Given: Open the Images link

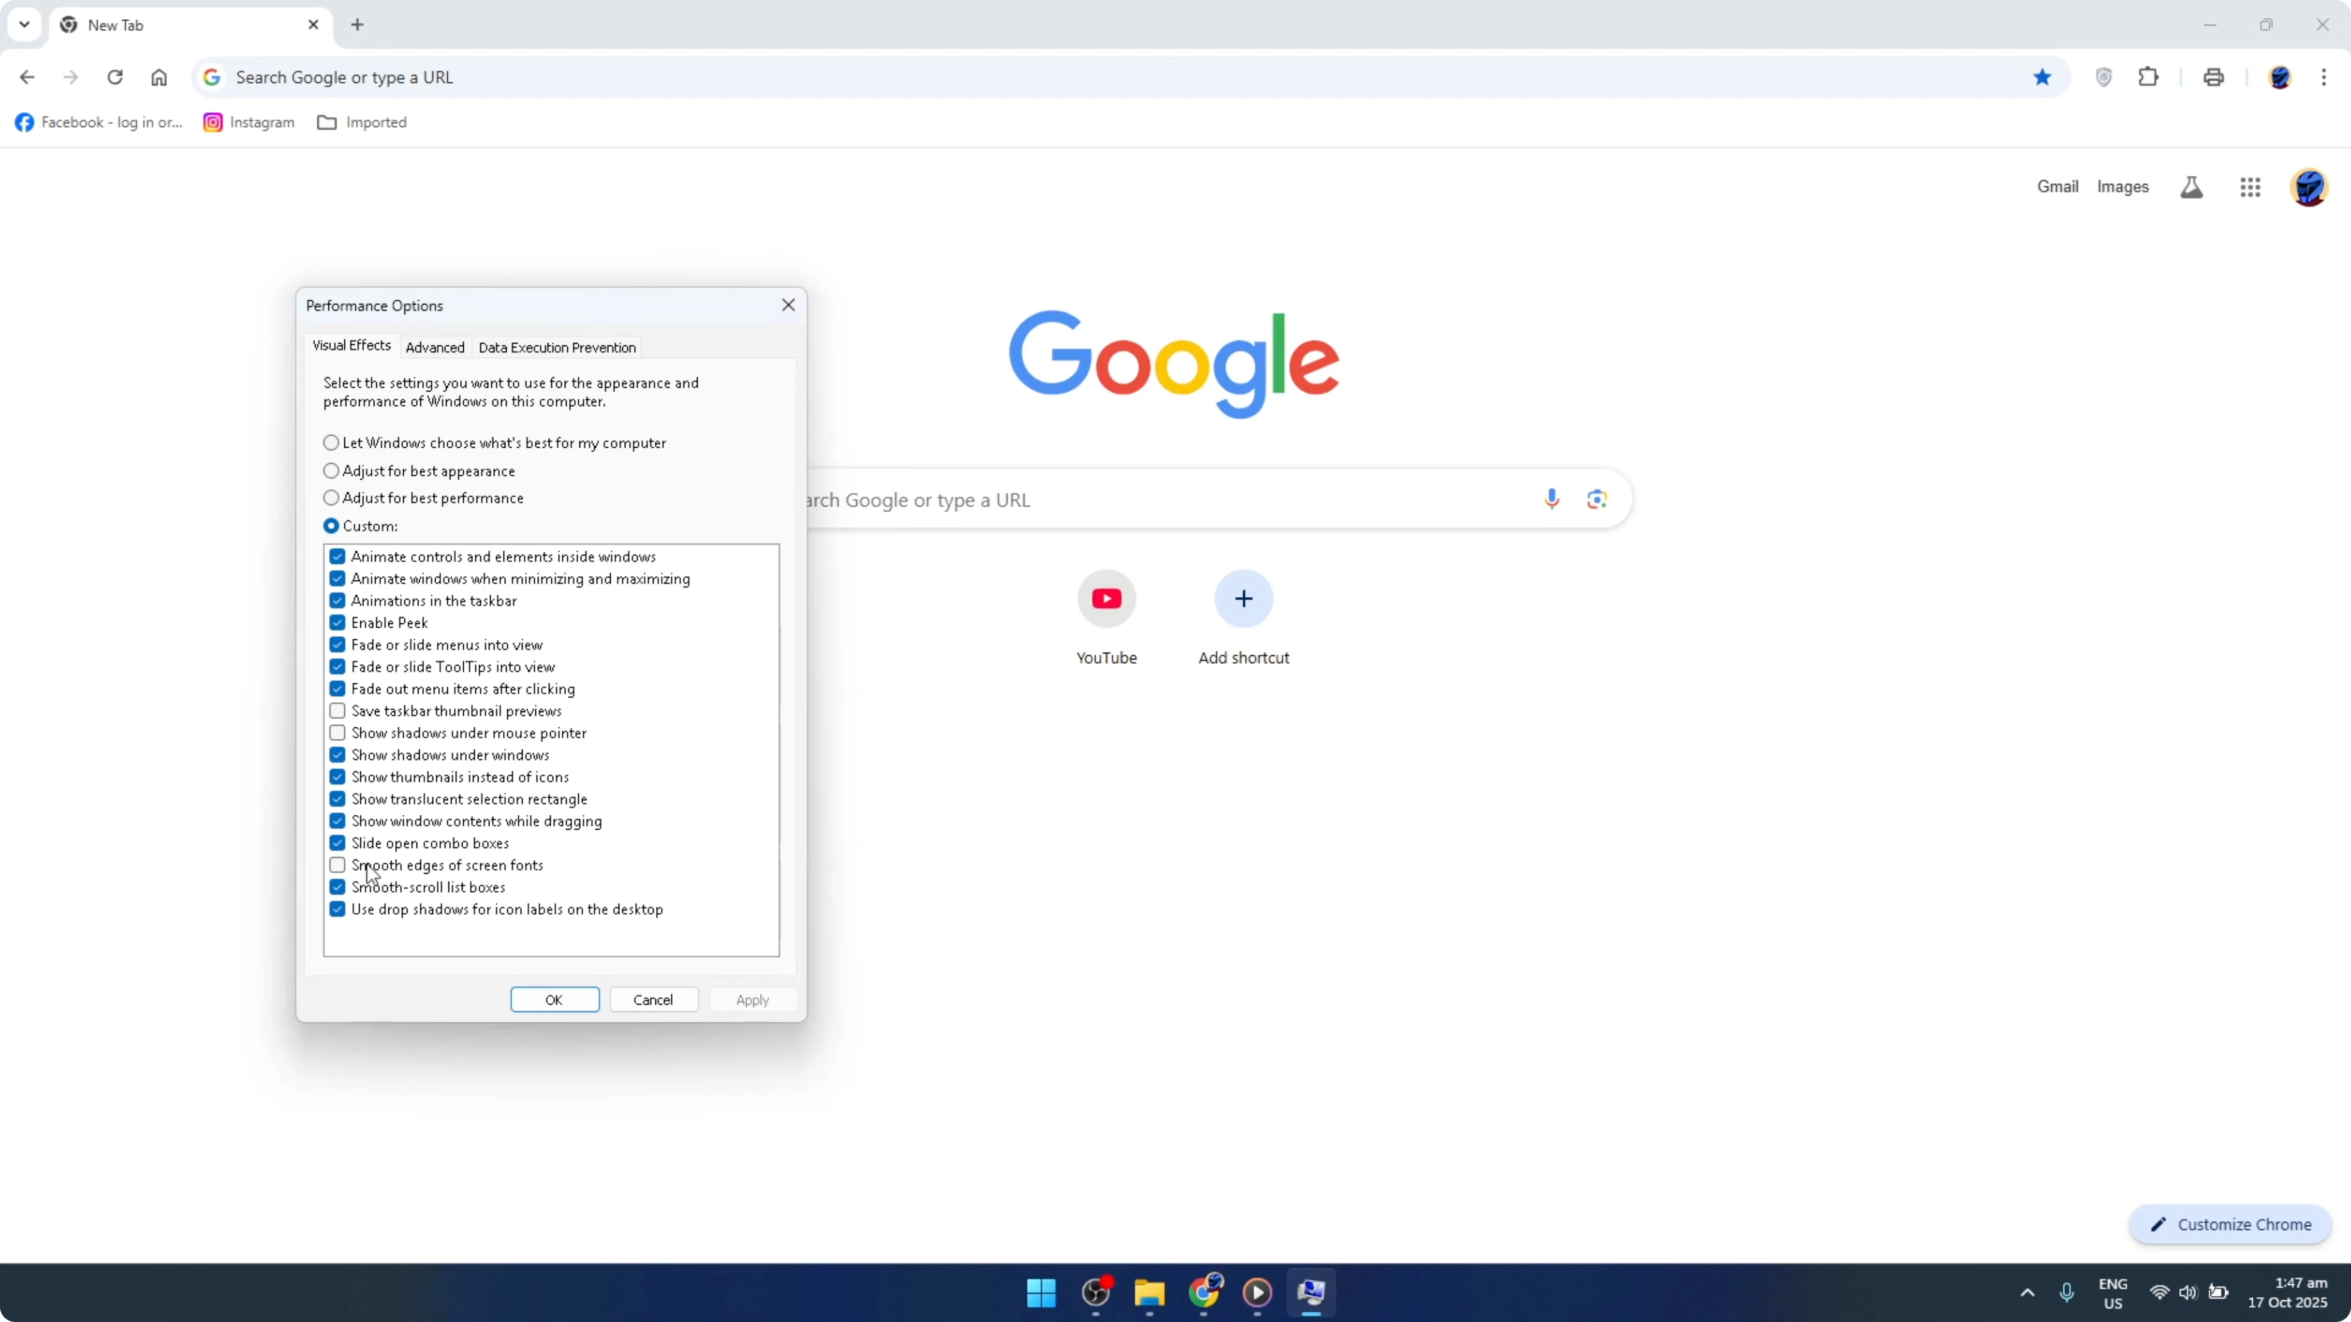Looking at the screenshot, I should click(x=2122, y=186).
